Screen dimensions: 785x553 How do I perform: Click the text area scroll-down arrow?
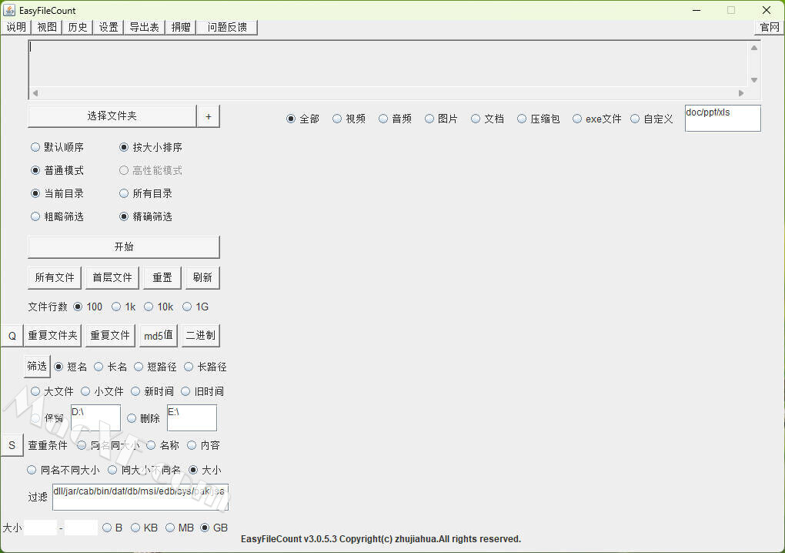(753, 80)
